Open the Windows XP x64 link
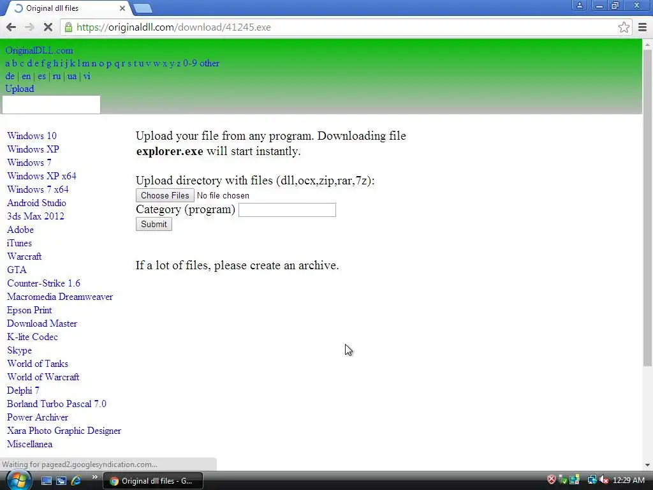The height and width of the screenshot is (490, 653). click(41, 176)
